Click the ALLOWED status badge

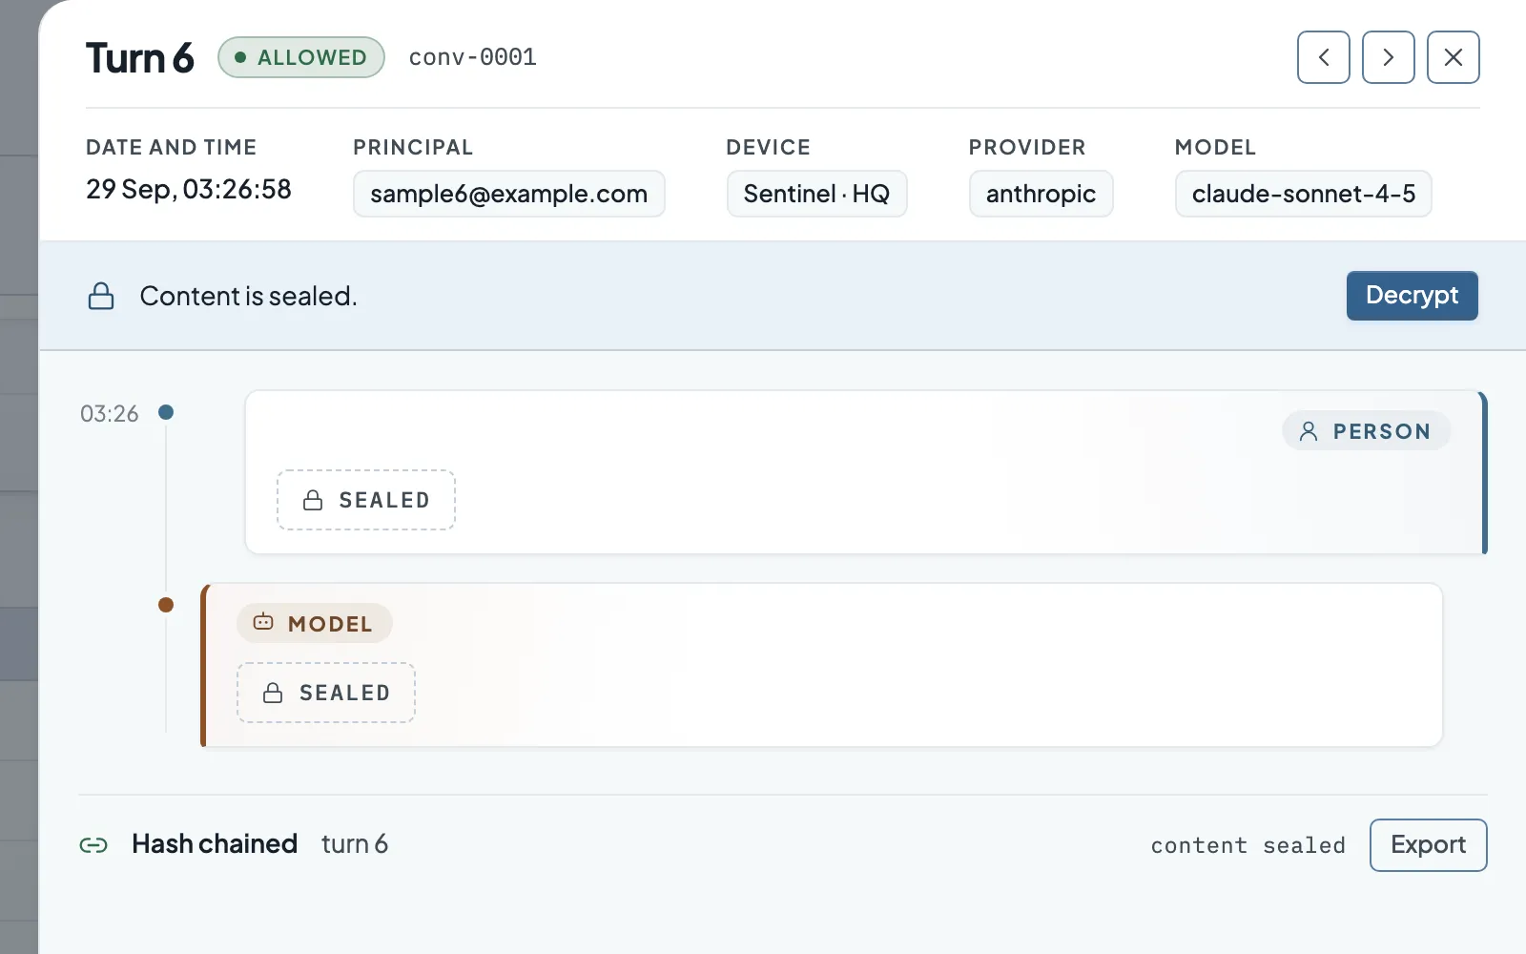[301, 57]
